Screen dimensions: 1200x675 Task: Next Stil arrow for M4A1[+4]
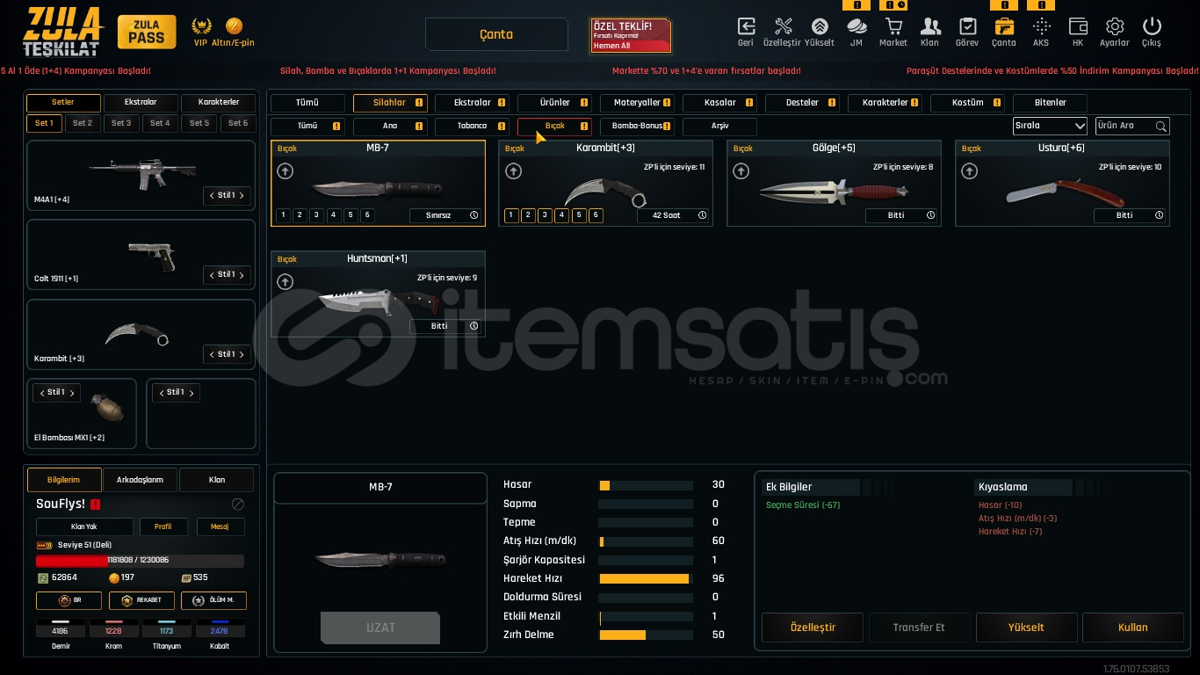point(242,195)
